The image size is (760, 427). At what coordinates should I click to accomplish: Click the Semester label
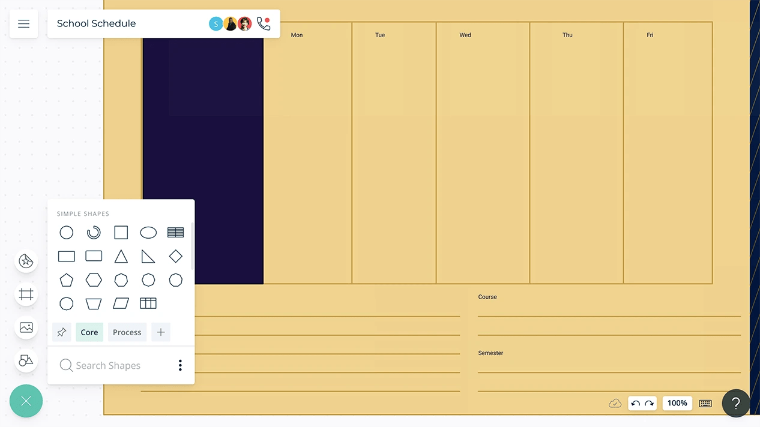click(490, 353)
